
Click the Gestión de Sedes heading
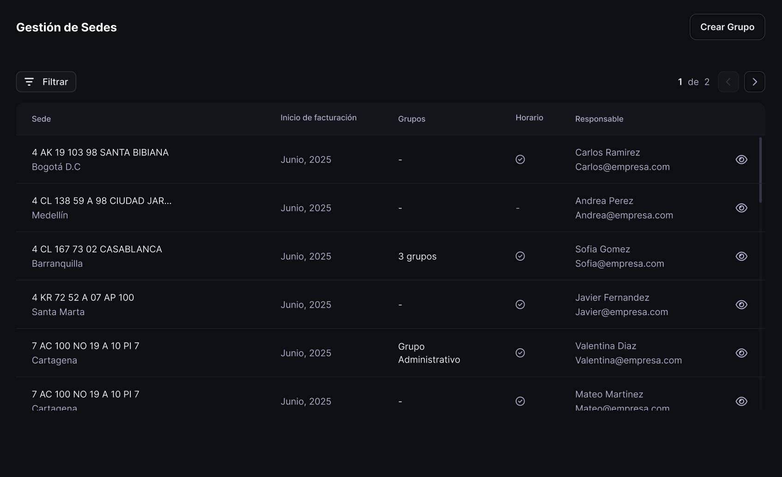67,27
